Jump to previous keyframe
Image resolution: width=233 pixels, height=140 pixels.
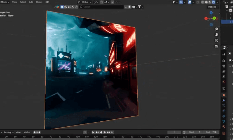[x=97, y=132]
